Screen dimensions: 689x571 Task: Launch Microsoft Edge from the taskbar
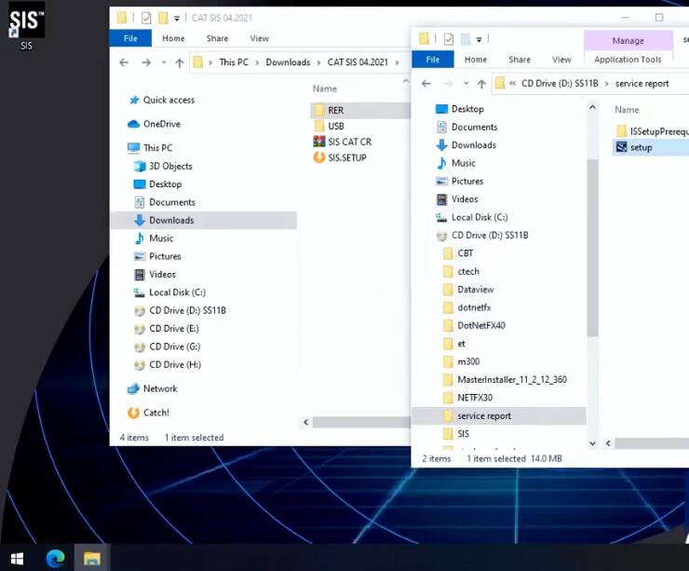pos(55,559)
